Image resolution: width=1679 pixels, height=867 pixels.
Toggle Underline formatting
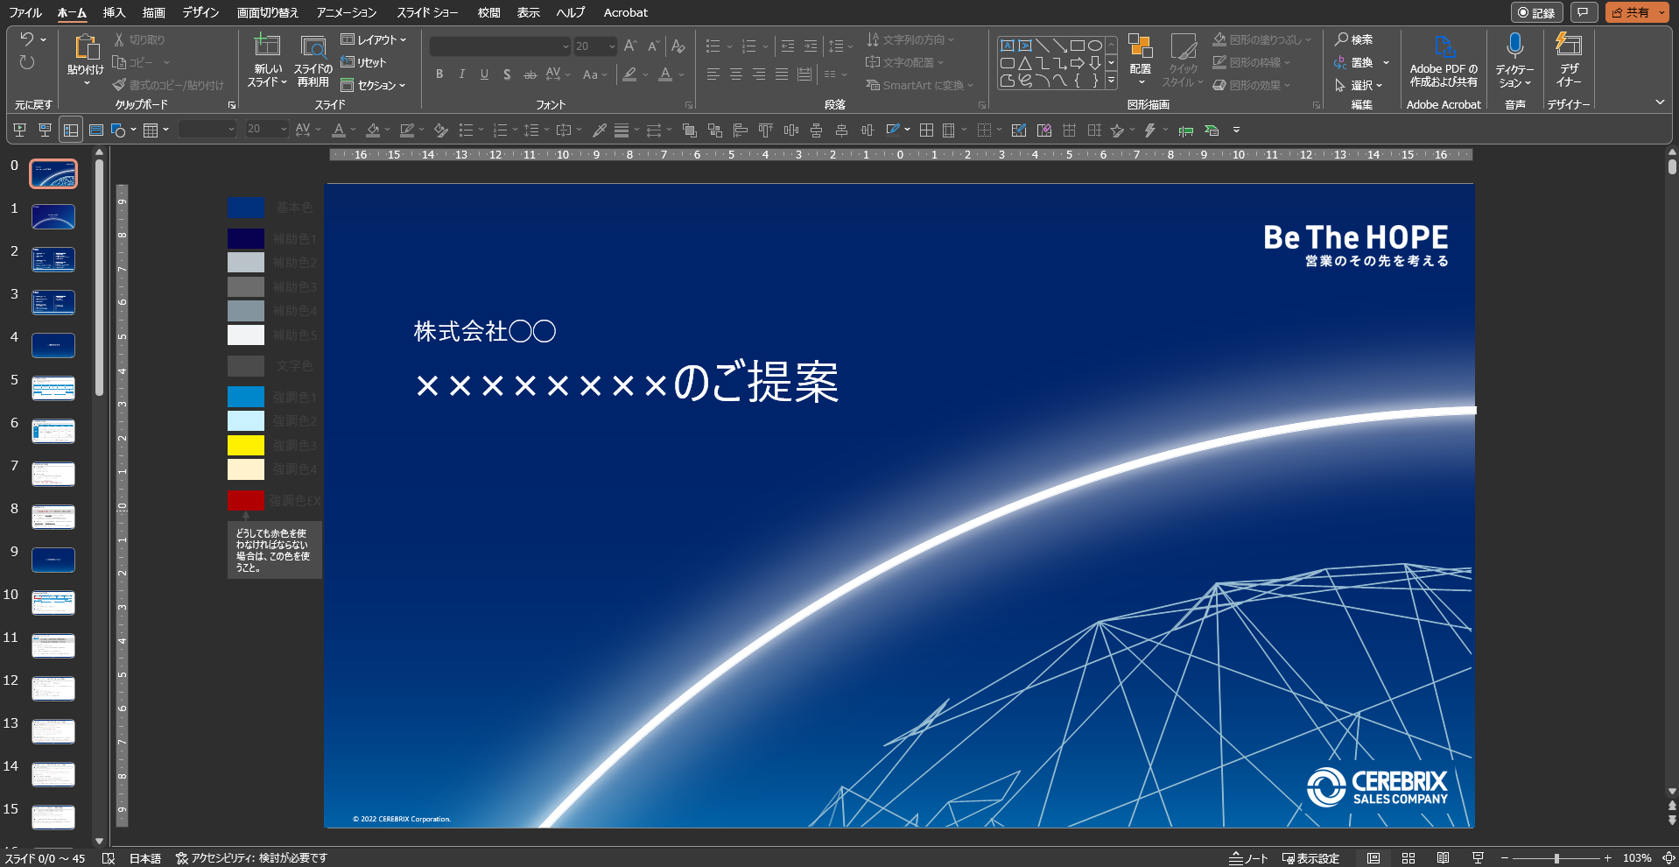tap(484, 74)
